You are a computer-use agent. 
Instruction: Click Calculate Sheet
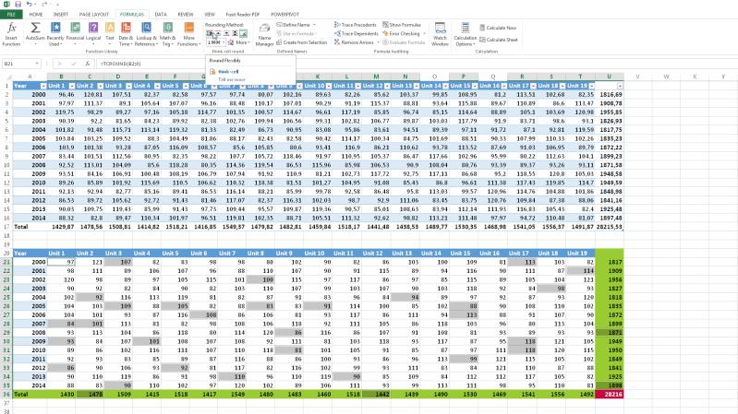tap(499, 40)
